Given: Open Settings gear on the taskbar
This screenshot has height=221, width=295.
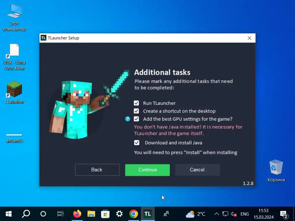Looking at the screenshot, I should pos(120,214).
